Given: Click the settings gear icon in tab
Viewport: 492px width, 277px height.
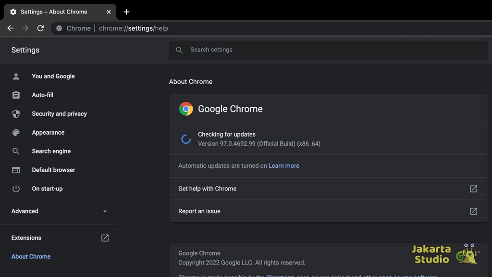Looking at the screenshot, I should [13, 12].
